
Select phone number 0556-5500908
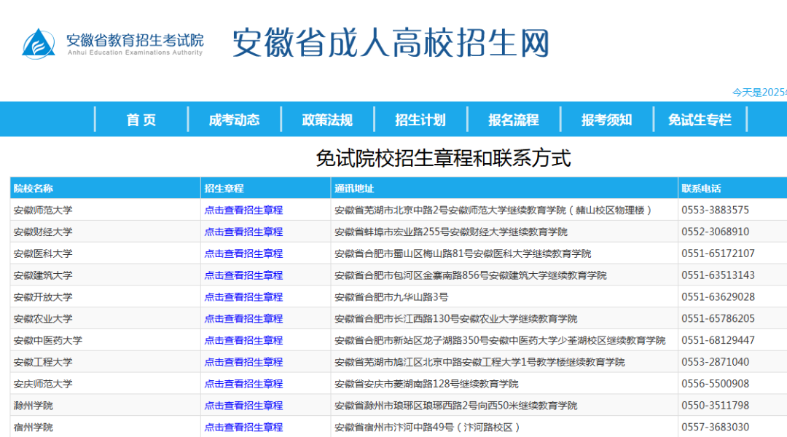[x=716, y=384]
